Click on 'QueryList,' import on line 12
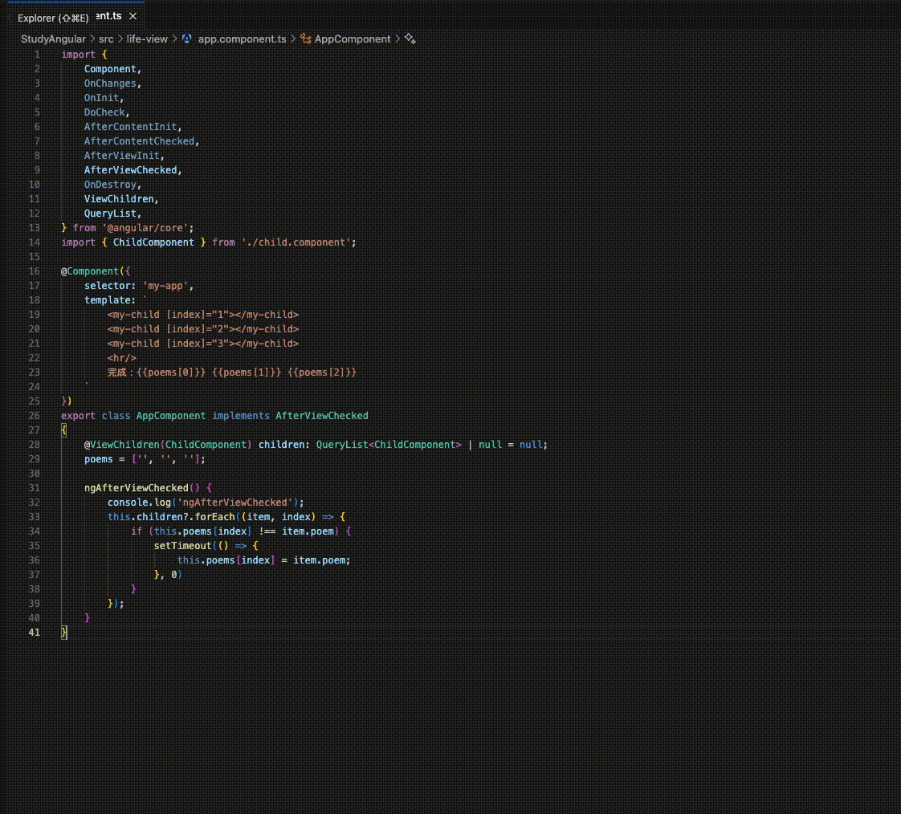This screenshot has width=901, height=814. tap(112, 213)
